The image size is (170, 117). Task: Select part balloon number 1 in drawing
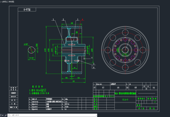(53, 19)
